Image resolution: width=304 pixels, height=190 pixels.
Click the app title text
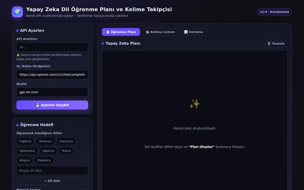tap(99, 9)
